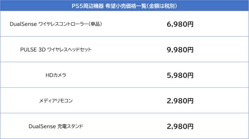The image size is (249, 139).
Task: Click the word DualSense in first row
Action: [23, 24]
